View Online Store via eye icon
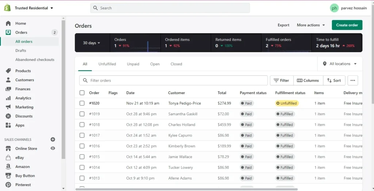The image size is (374, 191). click(53, 148)
